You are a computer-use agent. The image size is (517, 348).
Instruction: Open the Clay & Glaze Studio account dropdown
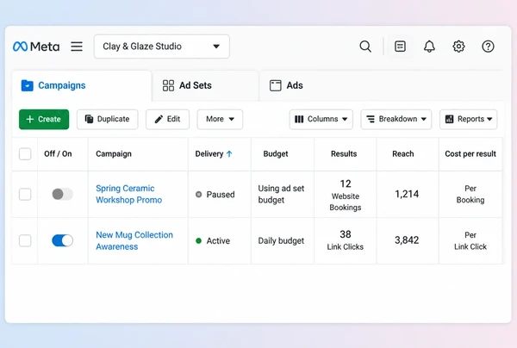(162, 47)
